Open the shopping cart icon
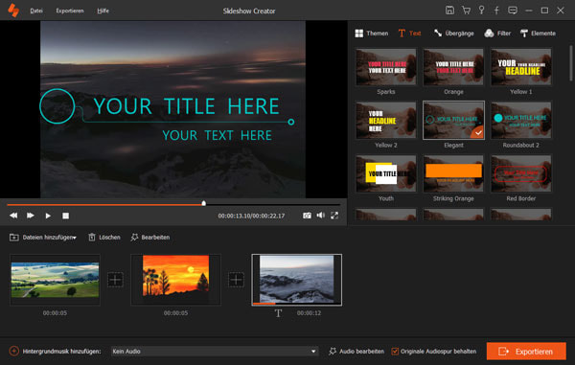Viewport: 575px width, 365px height. (x=466, y=11)
